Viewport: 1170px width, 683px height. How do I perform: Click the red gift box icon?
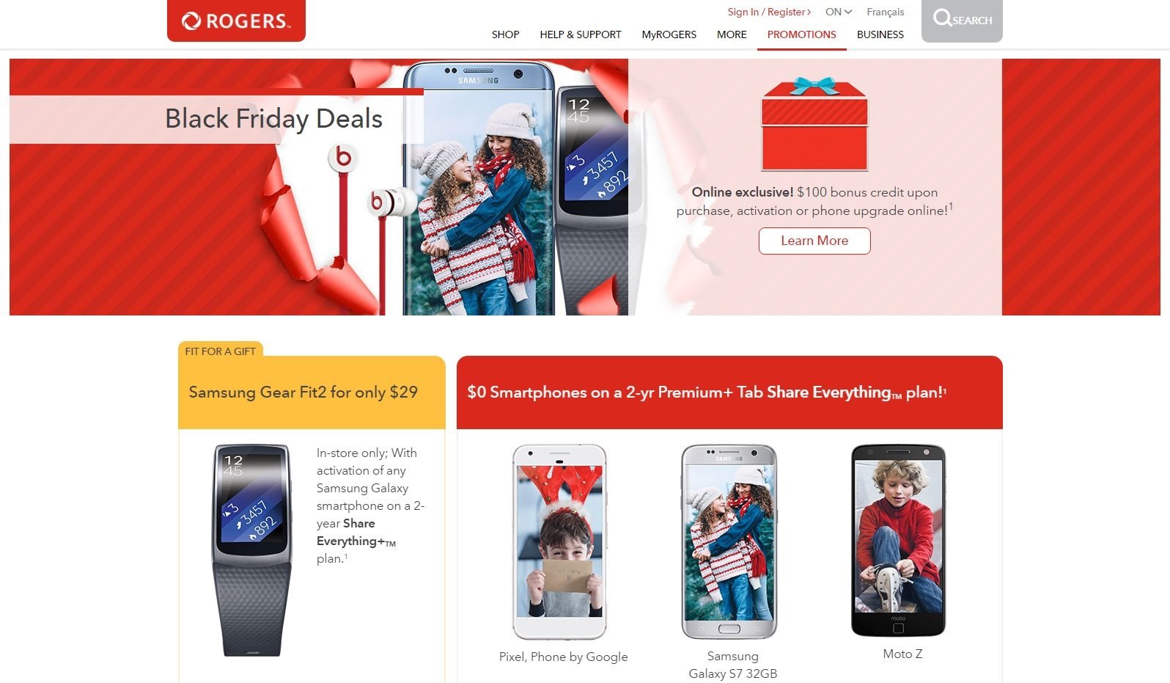814,124
